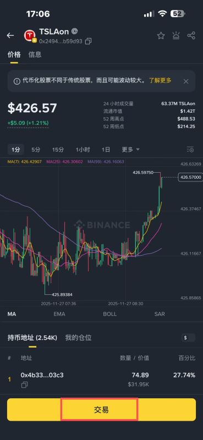This screenshot has width=203, height=440.
Task: Tap the info icon in warning banner
Action: click(x=17, y=81)
